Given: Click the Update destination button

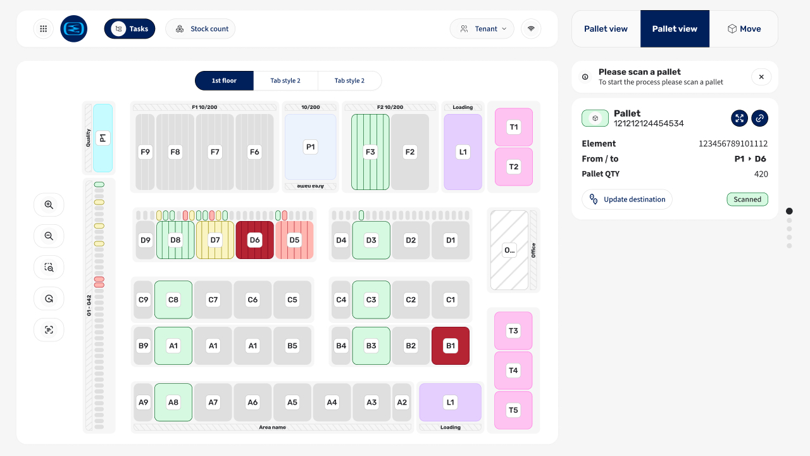Looking at the screenshot, I should coord(627,199).
